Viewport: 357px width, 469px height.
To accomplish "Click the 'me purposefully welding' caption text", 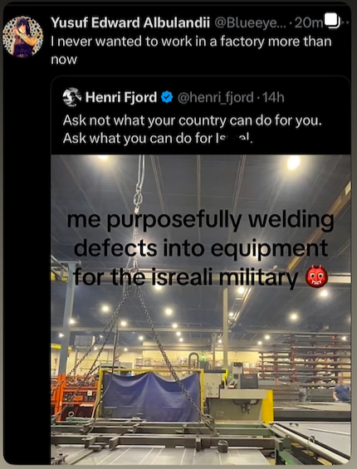I will (x=200, y=220).
